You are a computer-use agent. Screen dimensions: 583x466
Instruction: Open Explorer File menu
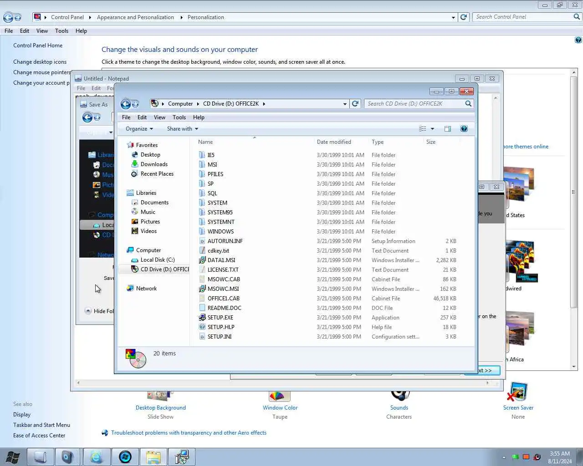coord(126,117)
